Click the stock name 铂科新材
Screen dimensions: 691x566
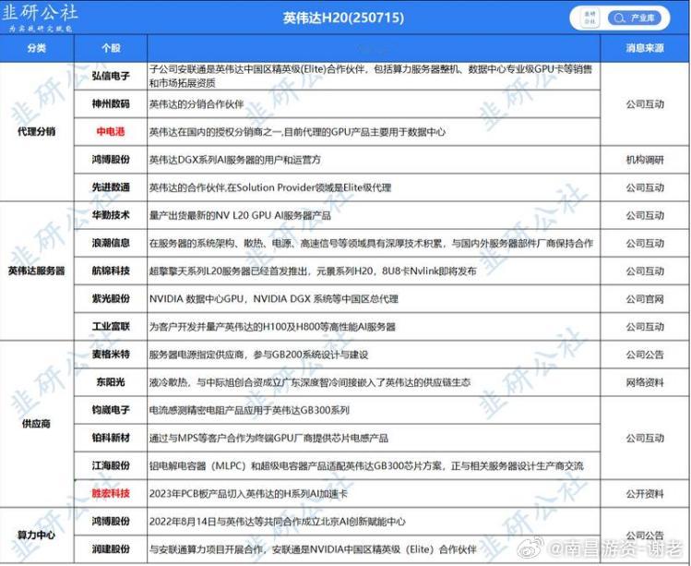point(111,438)
